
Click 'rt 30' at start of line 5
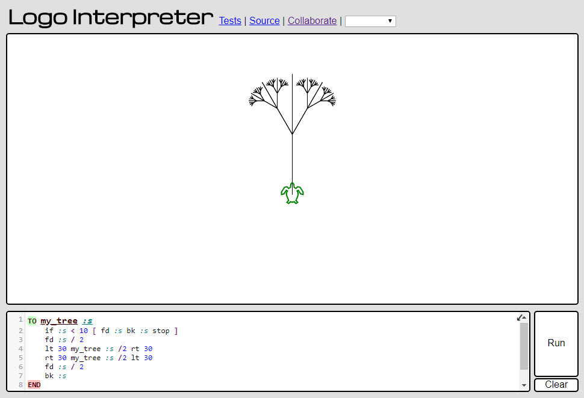55,358
